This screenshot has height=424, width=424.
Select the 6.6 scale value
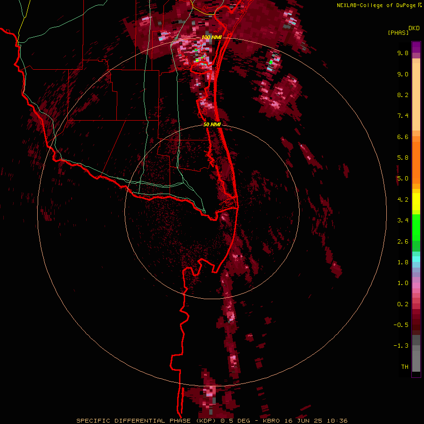[x=403, y=137]
